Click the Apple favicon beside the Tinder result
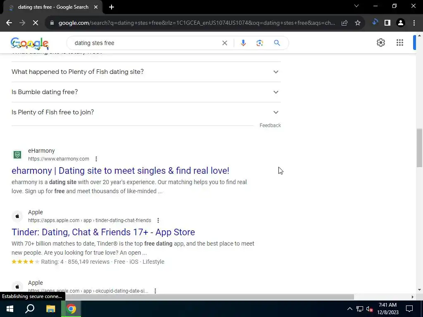Image resolution: width=423 pixels, height=317 pixels. [x=17, y=216]
